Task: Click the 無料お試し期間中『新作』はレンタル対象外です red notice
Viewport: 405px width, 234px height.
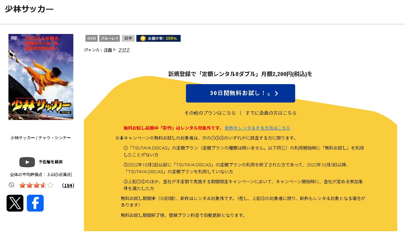Action: tap(173, 128)
